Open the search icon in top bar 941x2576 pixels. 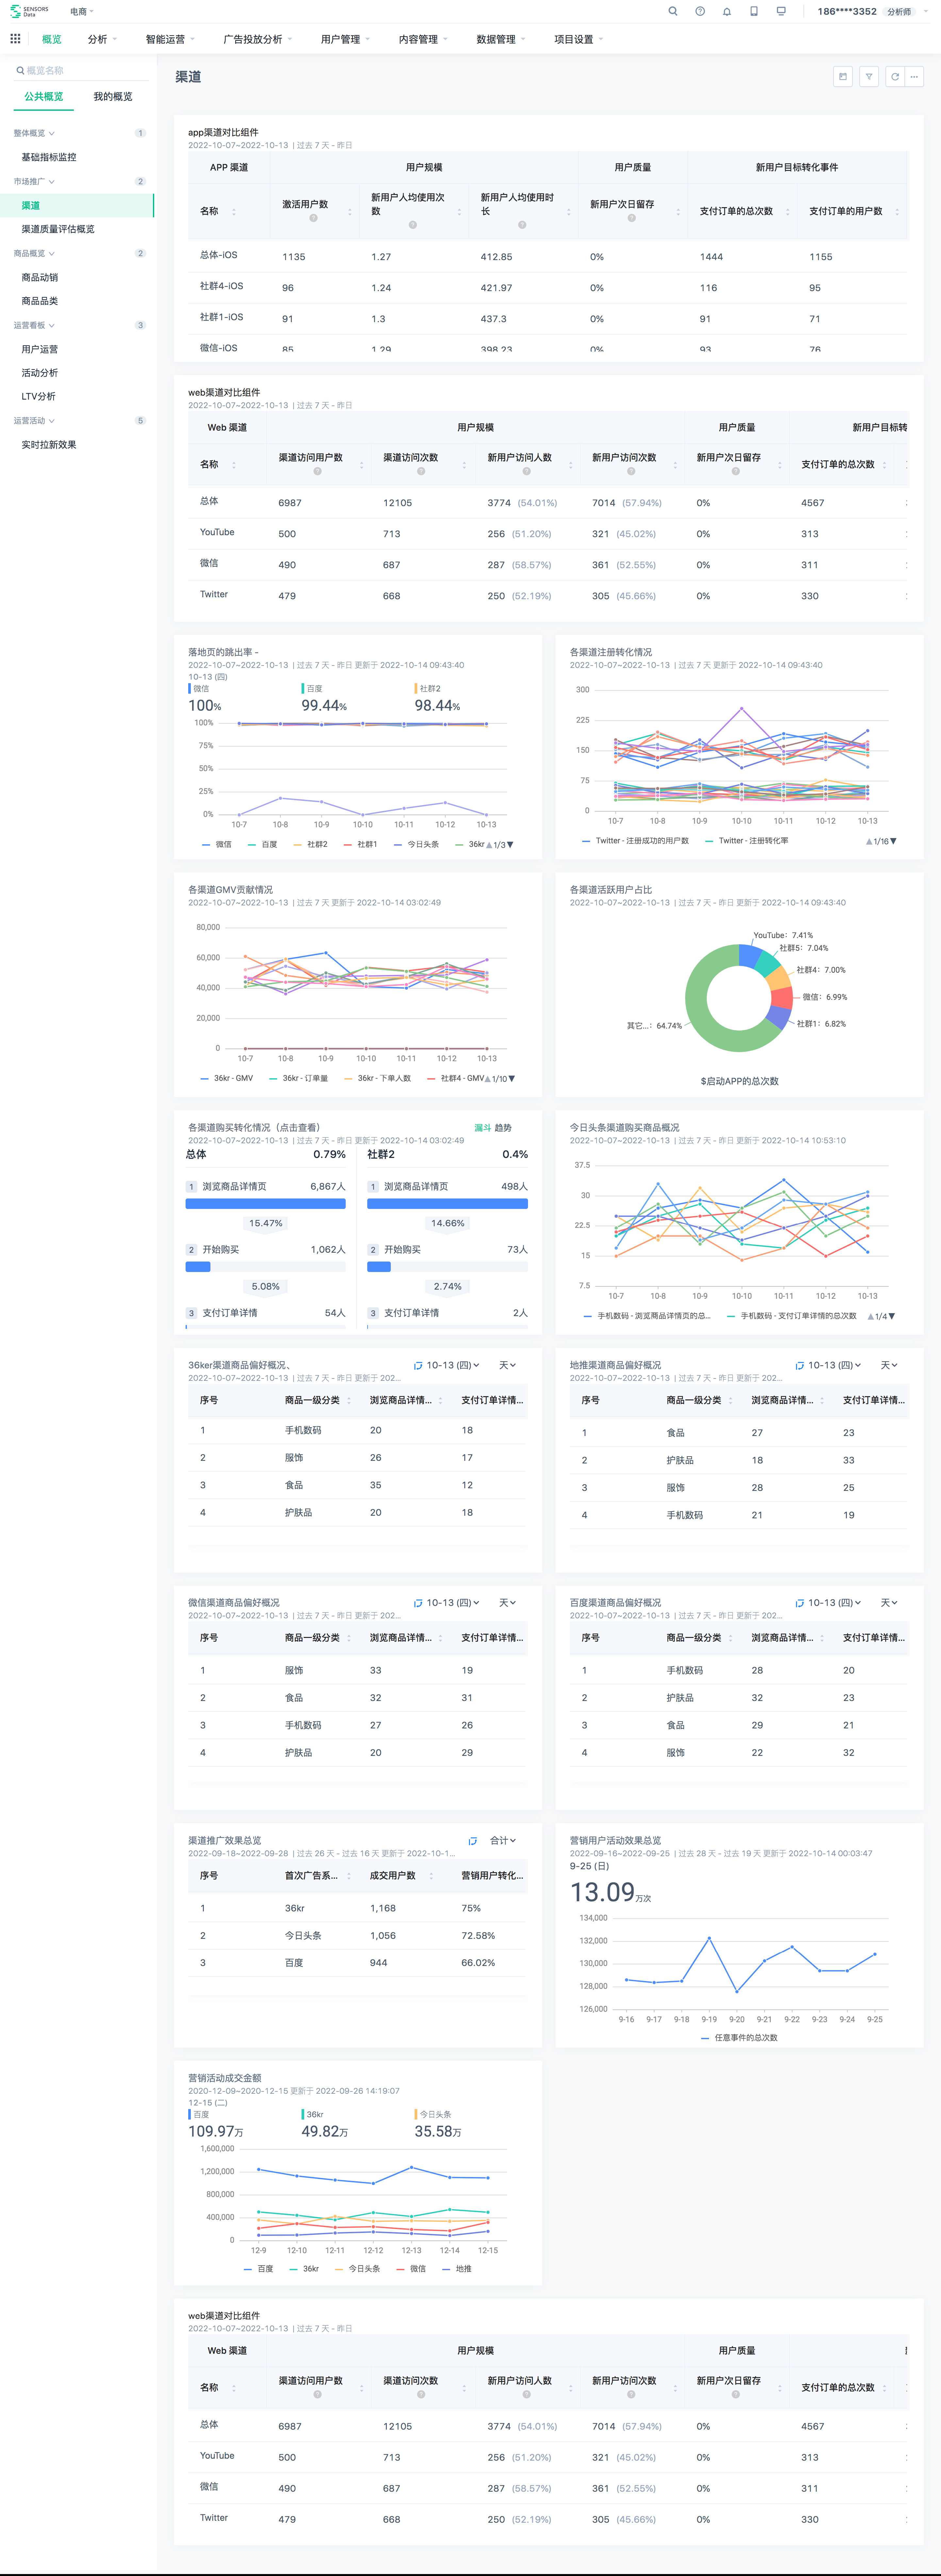click(x=673, y=11)
